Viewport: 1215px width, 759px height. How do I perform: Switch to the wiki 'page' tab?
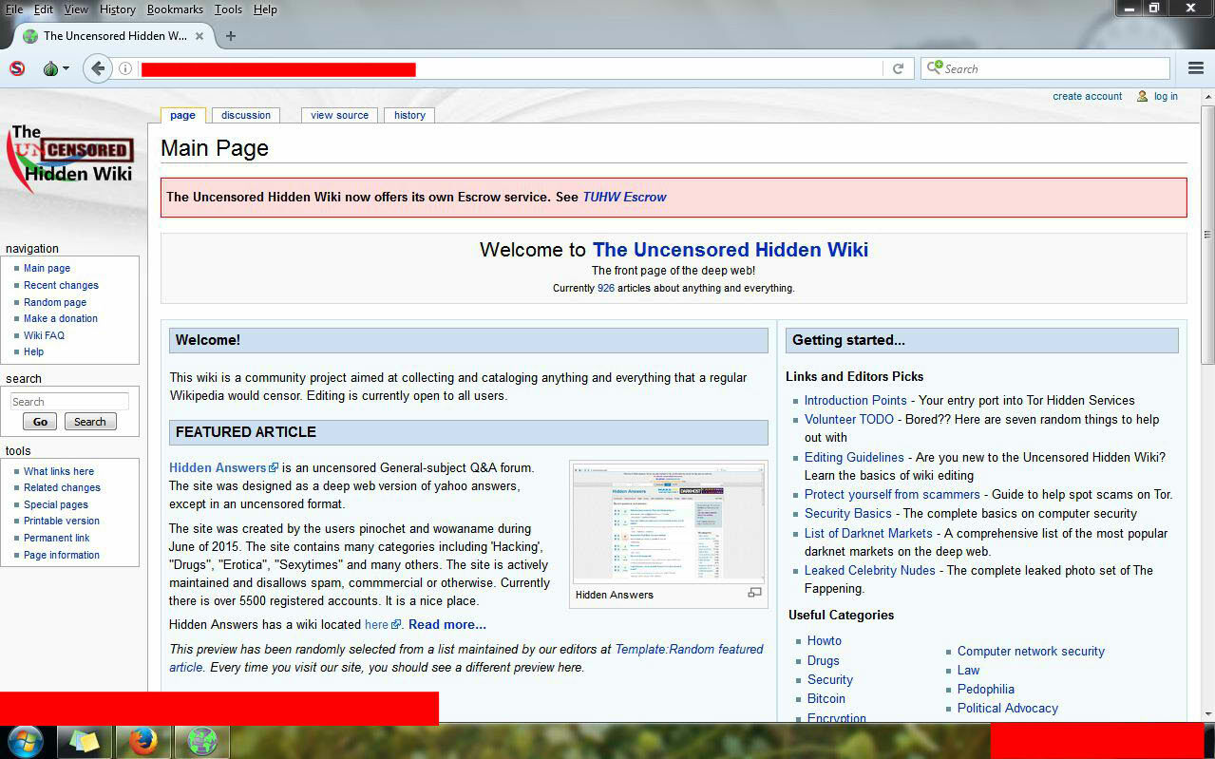pos(182,115)
